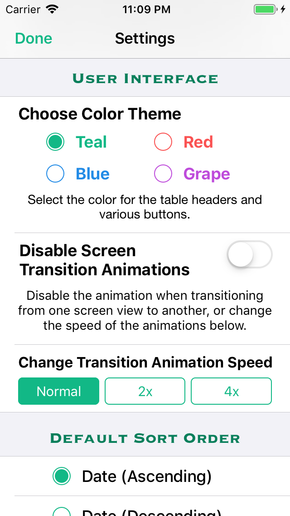This screenshot has width=290, height=516.
Task: Select the Grape color theme
Action: (x=163, y=174)
